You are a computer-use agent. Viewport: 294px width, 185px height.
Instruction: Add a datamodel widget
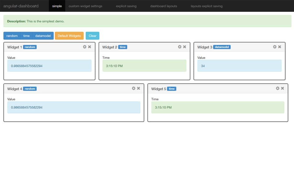pos(43,35)
